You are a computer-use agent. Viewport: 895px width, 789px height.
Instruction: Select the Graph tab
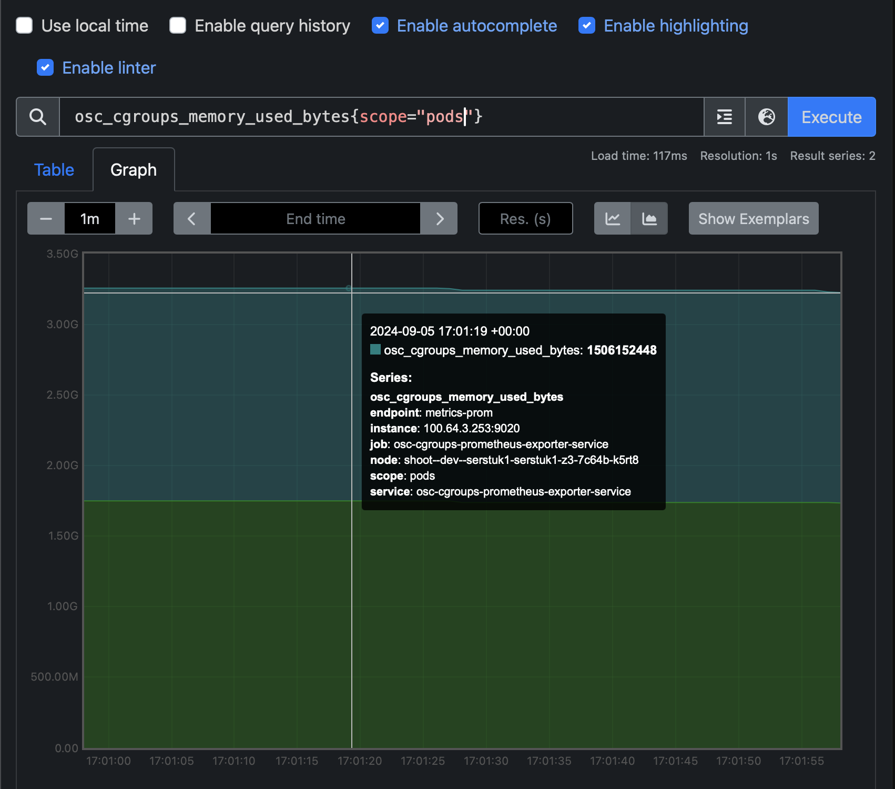(x=134, y=170)
